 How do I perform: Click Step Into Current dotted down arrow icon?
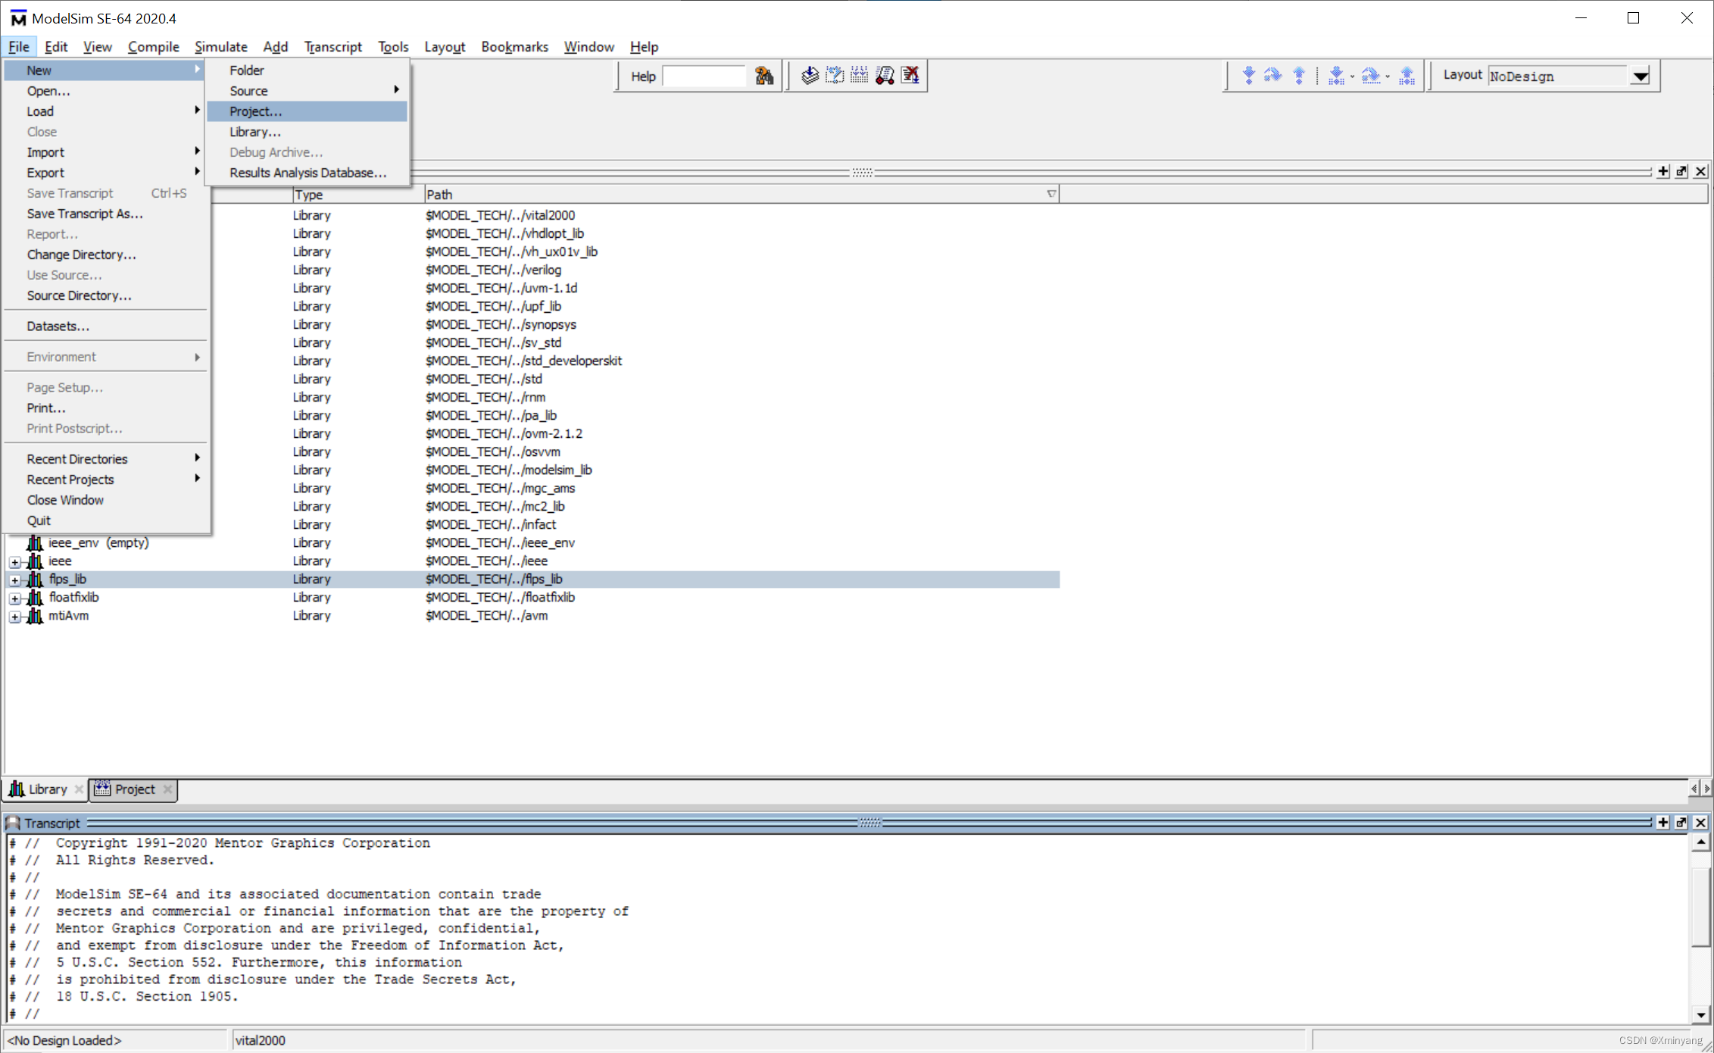coord(1336,76)
